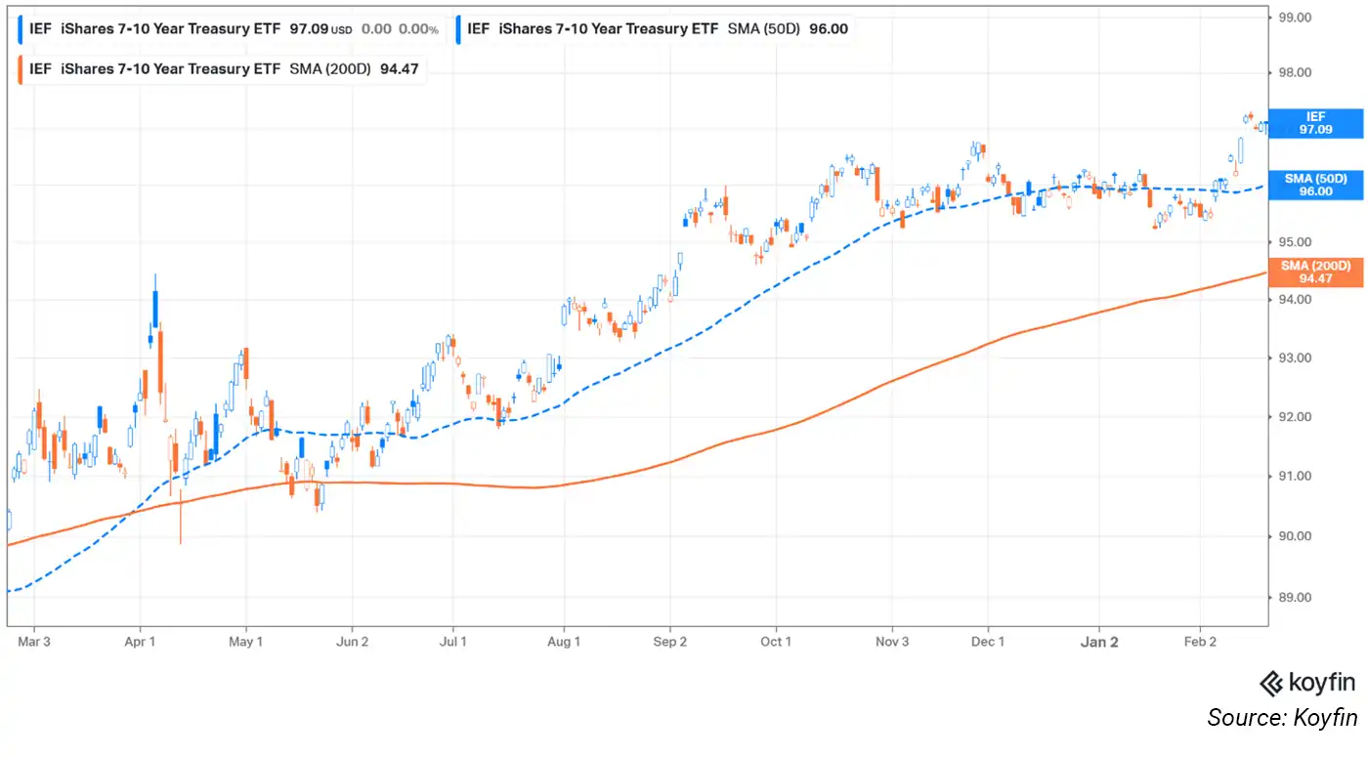1368x757 pixels.
Task: Click the 0.00% change value in legend
Action: tap(418, 29)
